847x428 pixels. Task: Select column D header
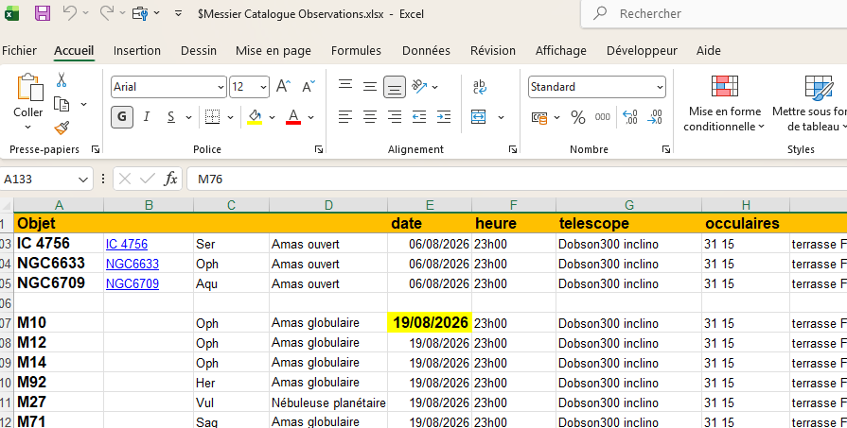pos(328,205)
